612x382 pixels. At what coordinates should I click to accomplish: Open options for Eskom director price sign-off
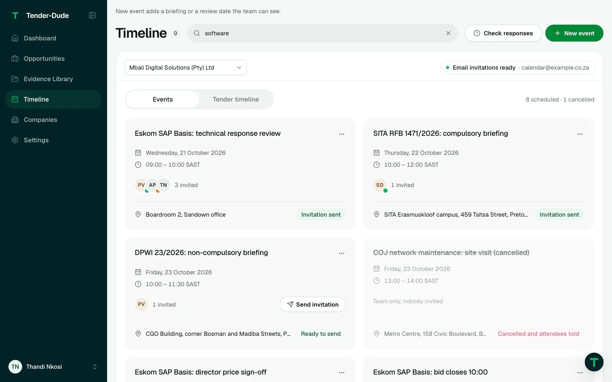(341, 372)
